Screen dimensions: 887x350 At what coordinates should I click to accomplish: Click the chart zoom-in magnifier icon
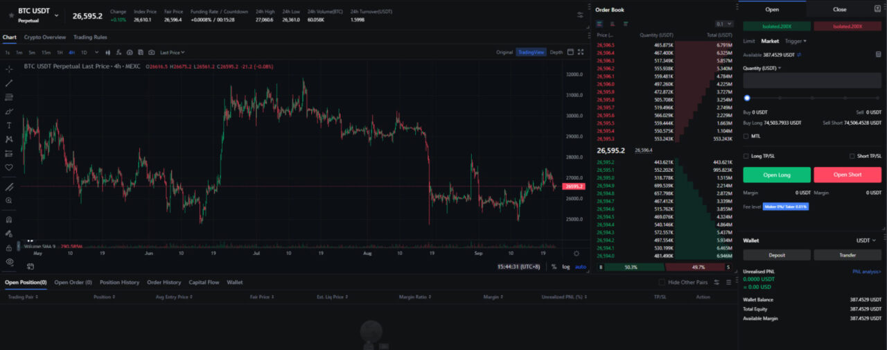pyautogui.click(x=9, y=200)
